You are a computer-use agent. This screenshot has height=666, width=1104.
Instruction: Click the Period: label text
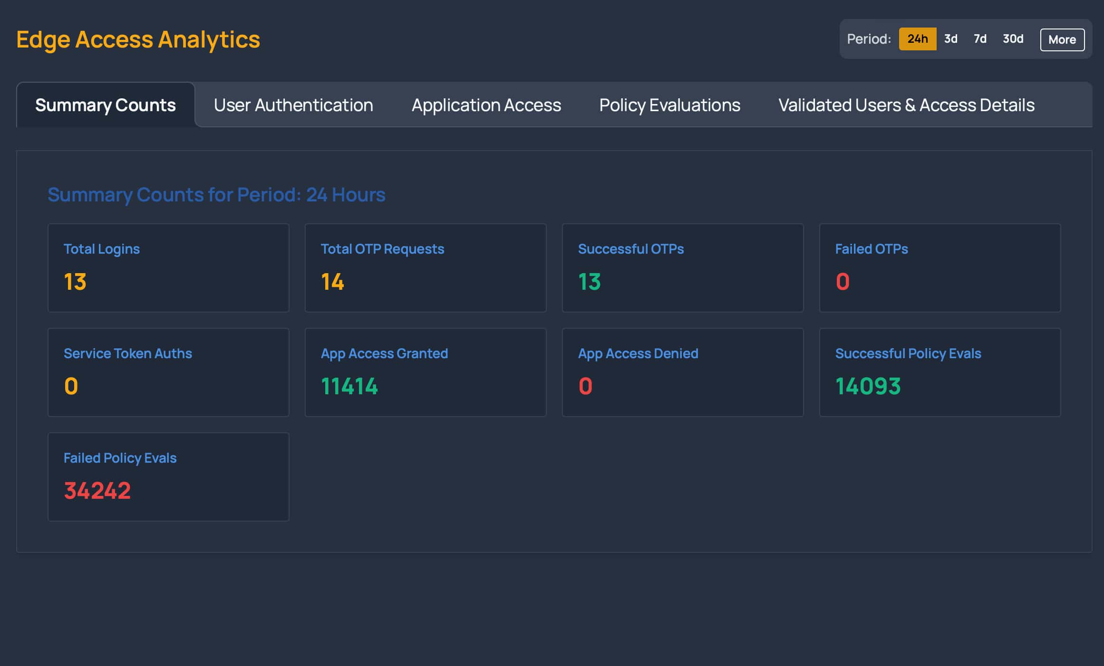click(869, 39)
